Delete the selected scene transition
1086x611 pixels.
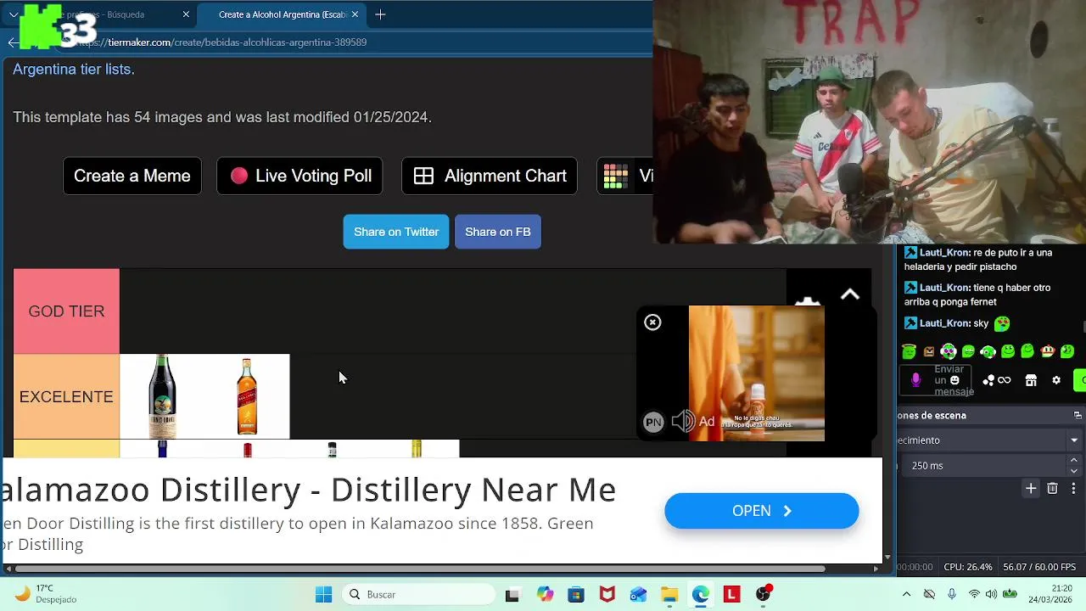pyautogui.click(x=1052, y=489)
